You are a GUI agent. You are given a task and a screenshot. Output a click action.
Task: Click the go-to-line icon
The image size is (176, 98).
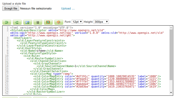28,22
